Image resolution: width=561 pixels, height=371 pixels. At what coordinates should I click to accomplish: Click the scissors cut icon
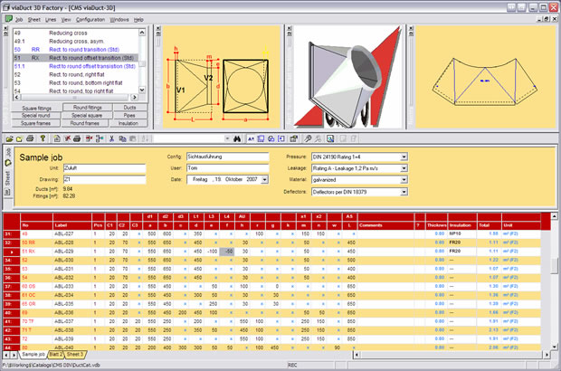111,138
